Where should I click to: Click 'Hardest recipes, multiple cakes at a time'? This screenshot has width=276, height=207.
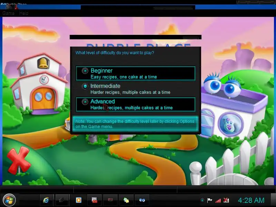[131, 108]
